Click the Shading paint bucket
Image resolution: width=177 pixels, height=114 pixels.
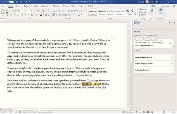click(x=74, y=15)
